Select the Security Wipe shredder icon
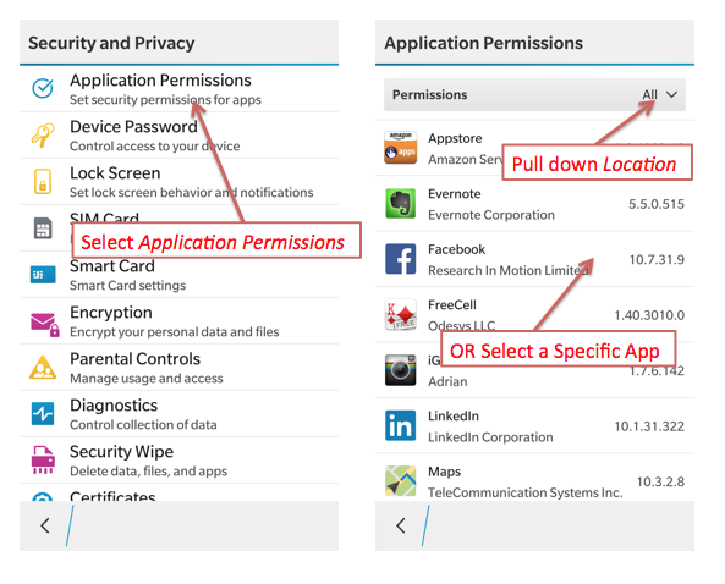This screenshot has width=725, height=584. [x=43, y=460]
